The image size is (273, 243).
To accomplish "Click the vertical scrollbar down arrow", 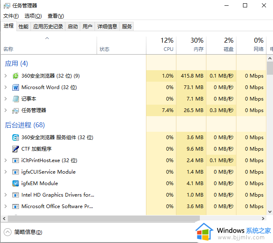I will point(270,212).
